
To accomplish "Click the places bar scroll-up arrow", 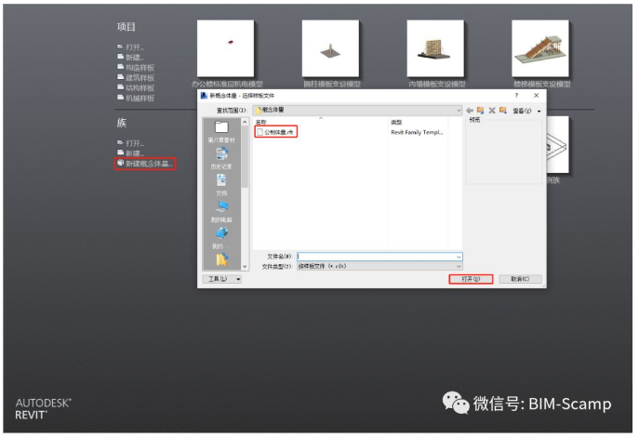I will 245,122.
